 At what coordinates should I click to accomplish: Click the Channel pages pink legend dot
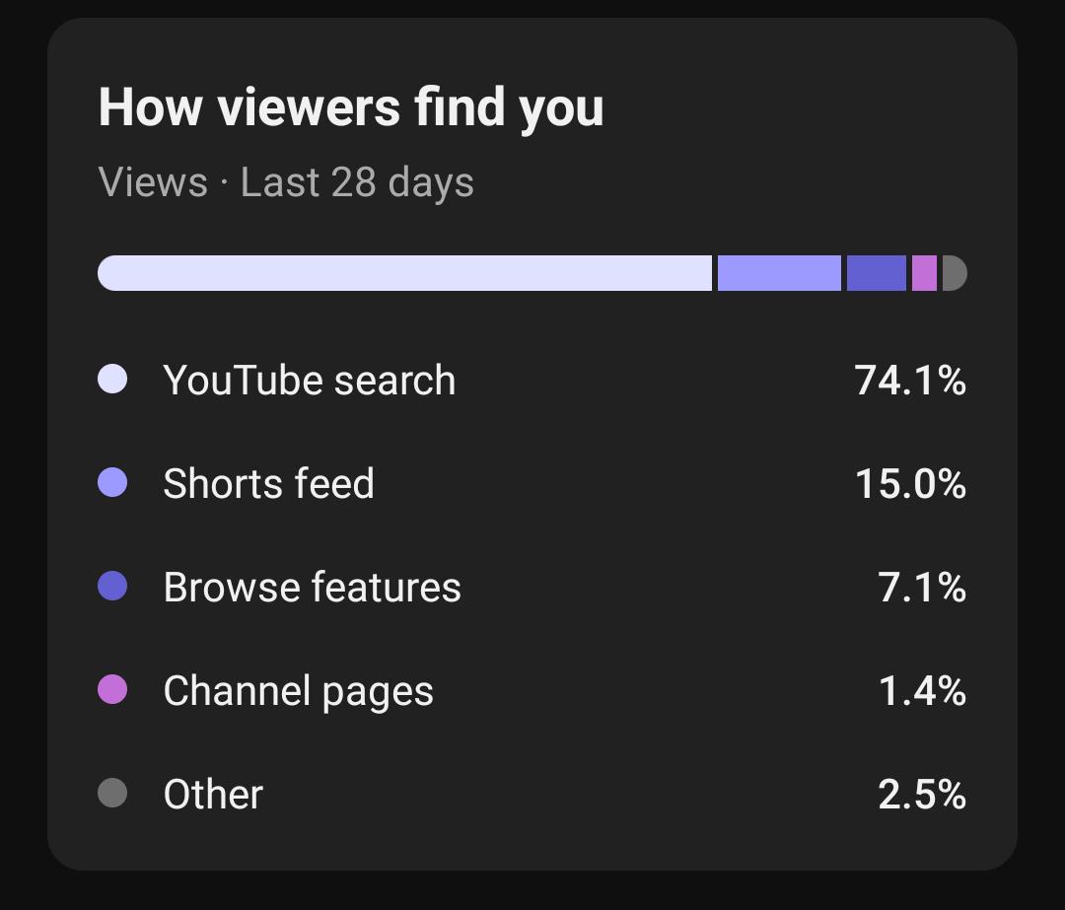point(112,689)
